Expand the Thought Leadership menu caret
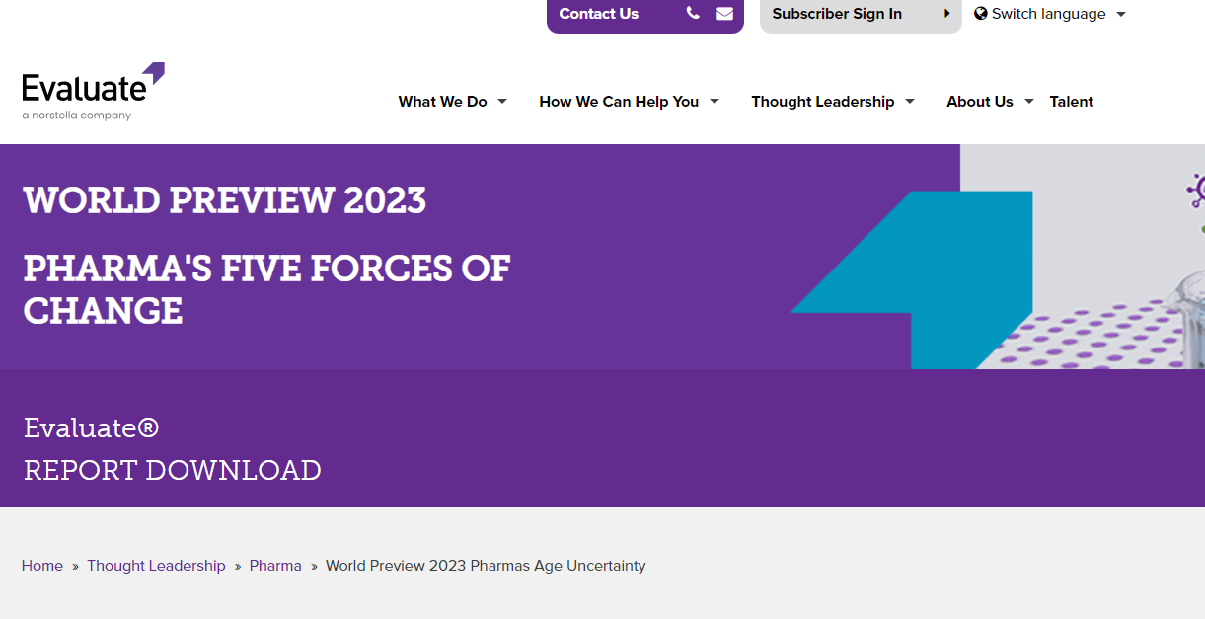The image size is (1205, 619). (910, 101)
